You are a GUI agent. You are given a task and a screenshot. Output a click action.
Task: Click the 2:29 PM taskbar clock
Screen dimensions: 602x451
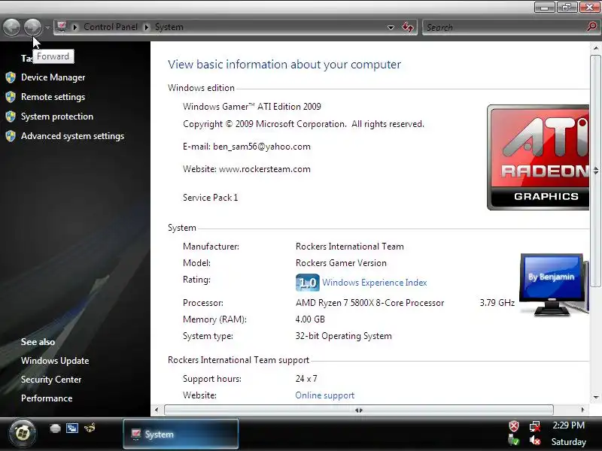click(x=569, y=425)
